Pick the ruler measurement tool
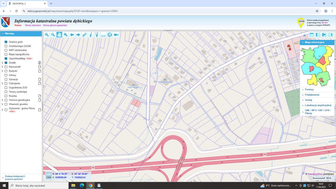This screenshot has width=336, height=189. pyautogui.click(x=103, y=35)
